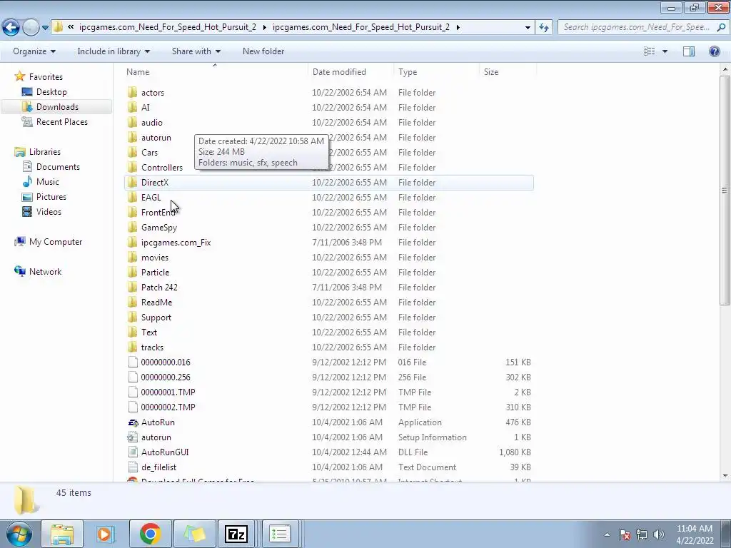Select the tracks folder

point(152,347)
